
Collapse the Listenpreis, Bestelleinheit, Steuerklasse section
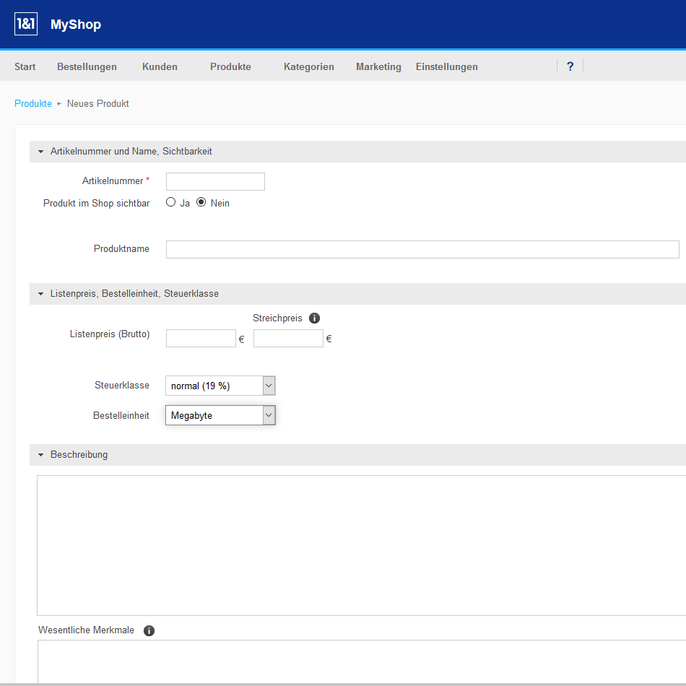pyautogui.click(x=41, y=294)
